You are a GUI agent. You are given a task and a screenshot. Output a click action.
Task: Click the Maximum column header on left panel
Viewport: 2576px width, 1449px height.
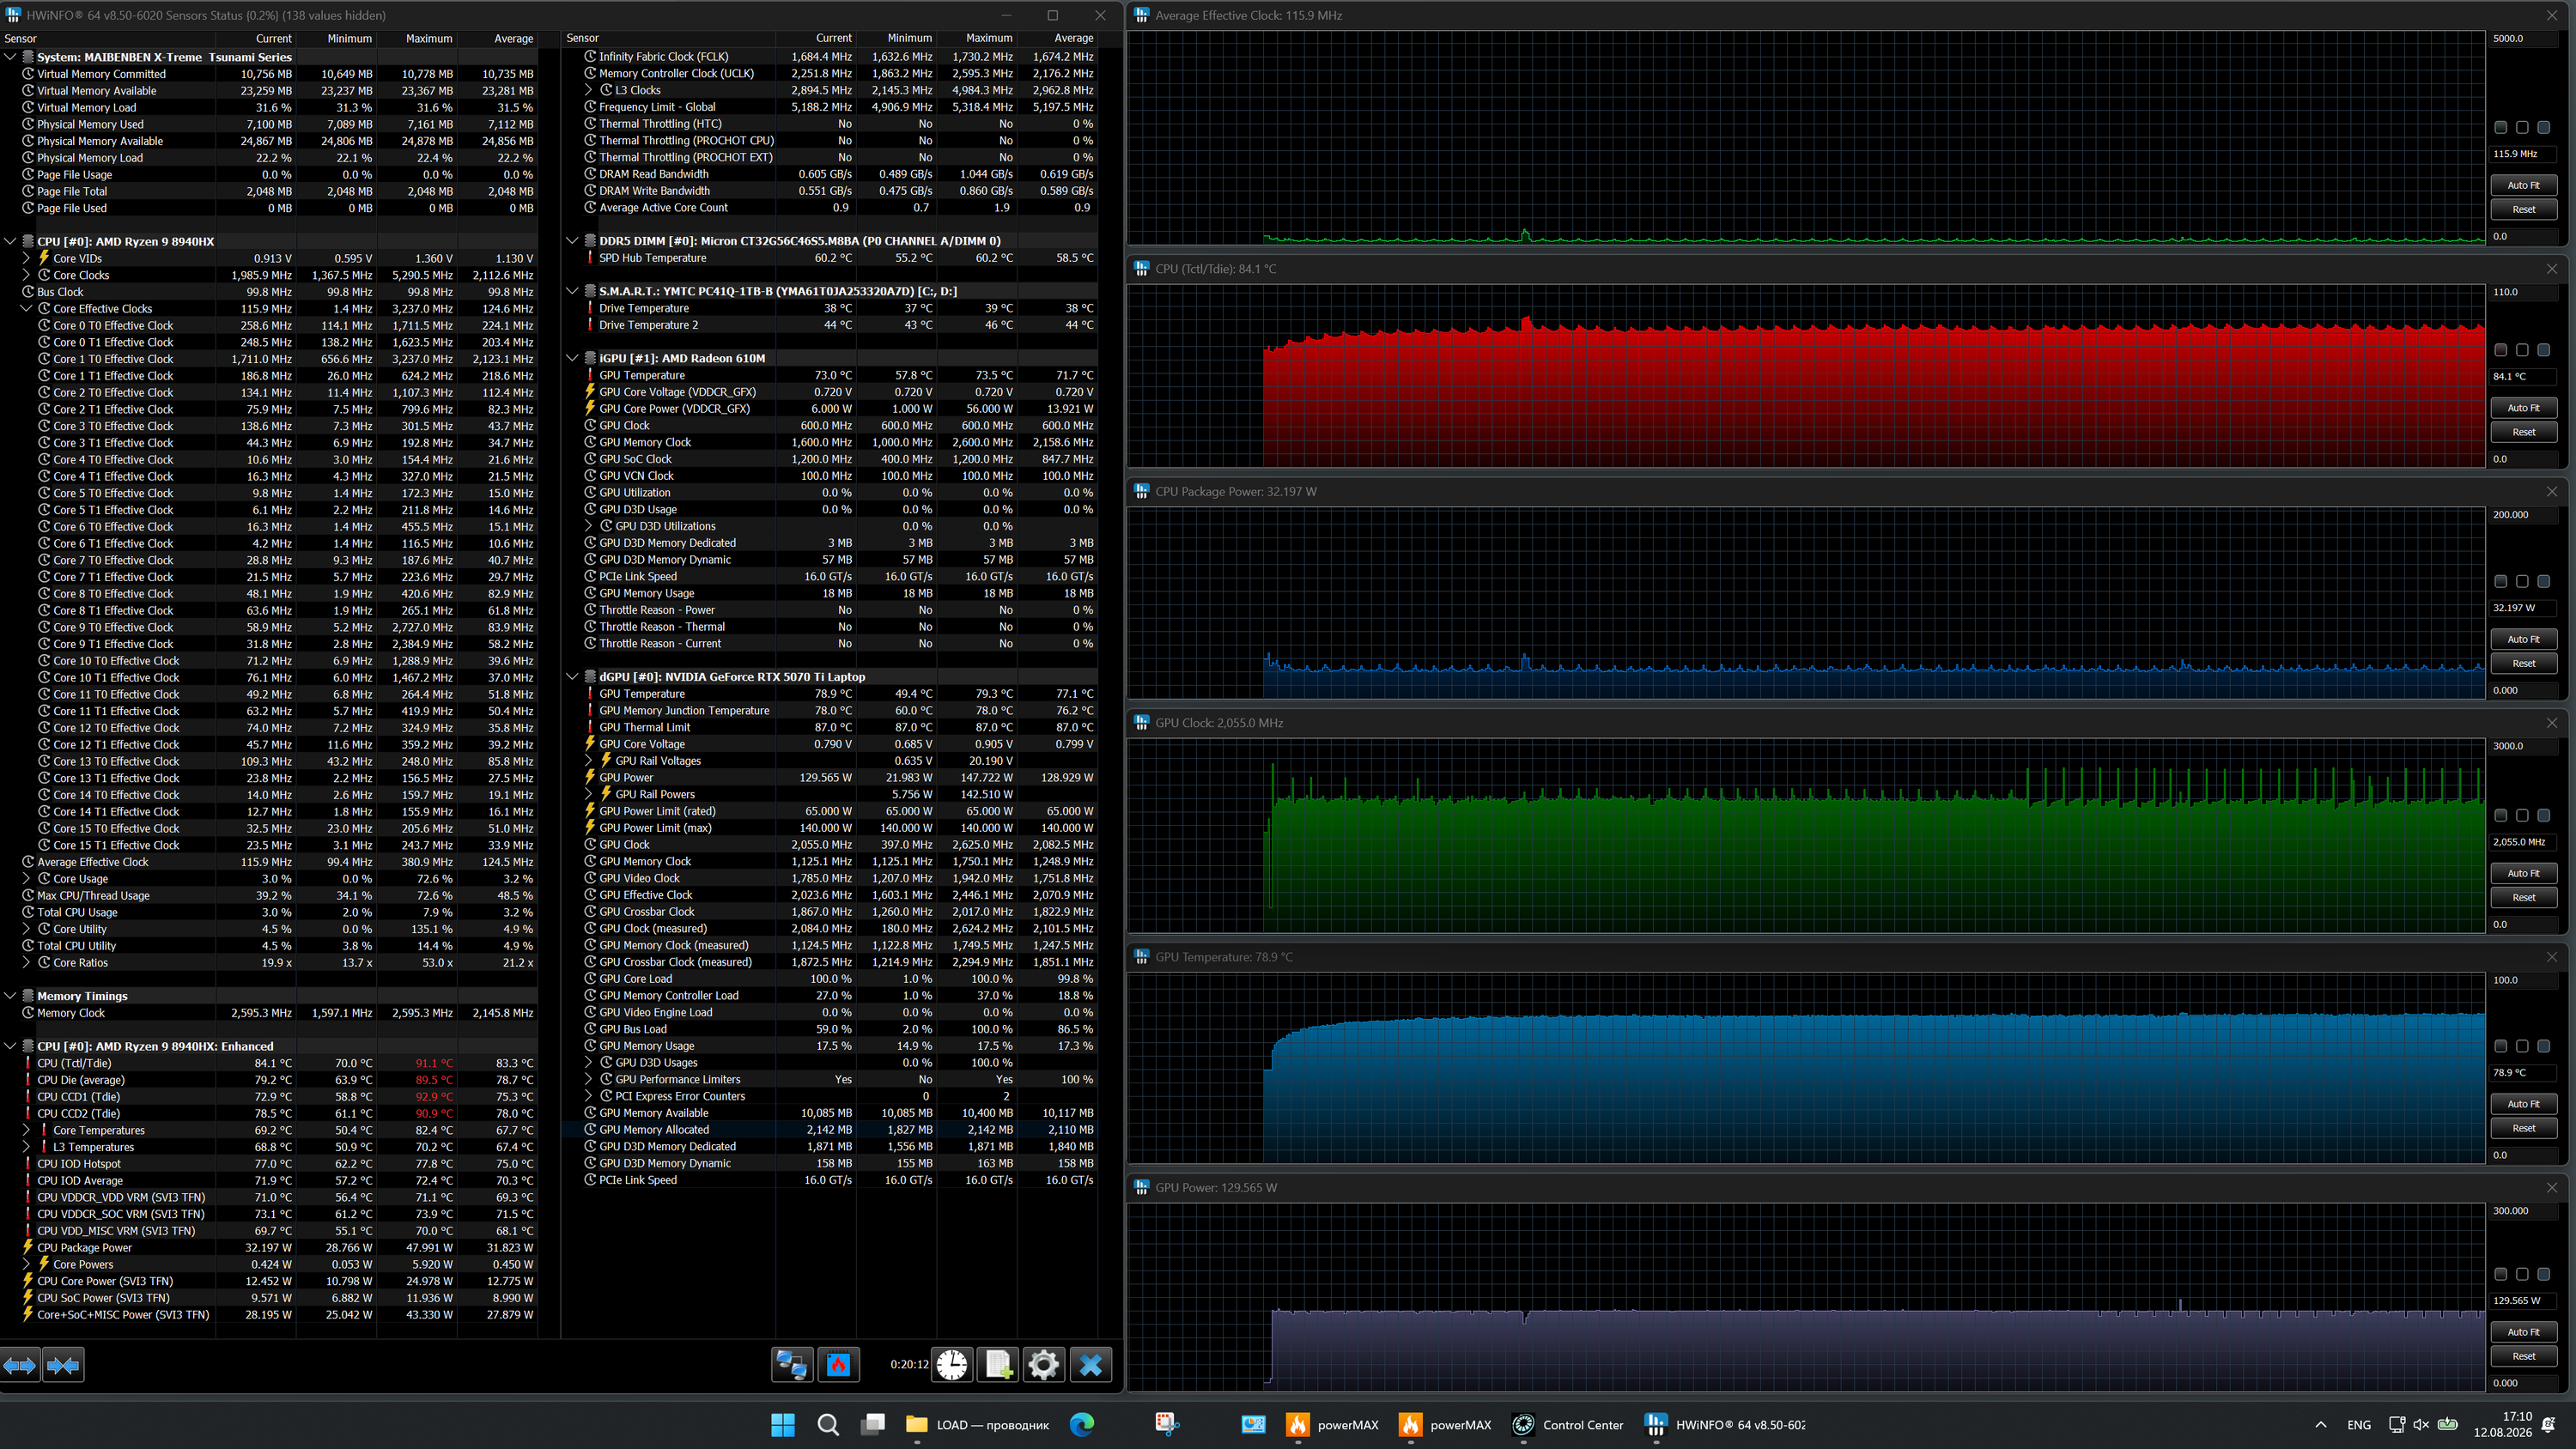(x=429, y=38)
